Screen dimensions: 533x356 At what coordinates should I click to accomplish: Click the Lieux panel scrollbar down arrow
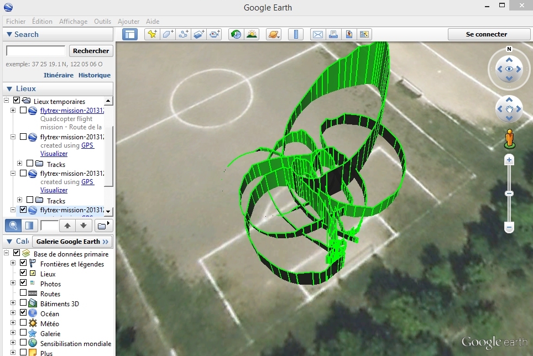(x=108, y=211)
